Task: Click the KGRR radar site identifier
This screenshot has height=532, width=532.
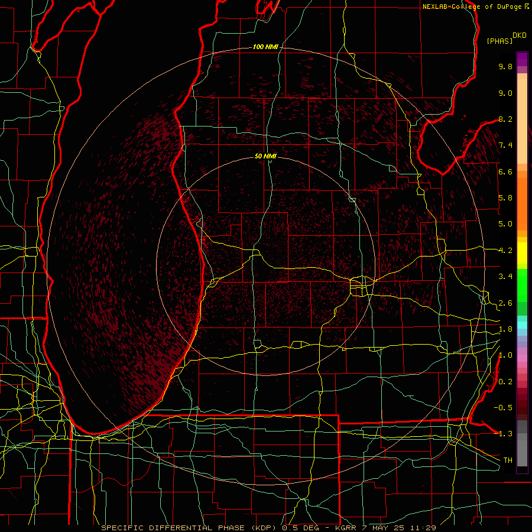Action: tap(346, 528)
